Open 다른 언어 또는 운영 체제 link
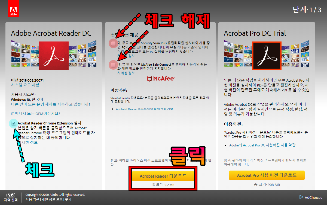 click(51, 104)
